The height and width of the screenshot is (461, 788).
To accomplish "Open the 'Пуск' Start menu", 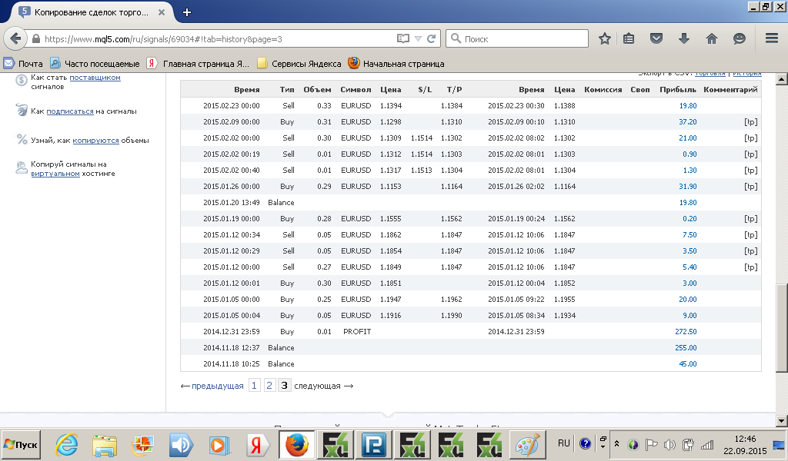I will (x=21, y=445).
